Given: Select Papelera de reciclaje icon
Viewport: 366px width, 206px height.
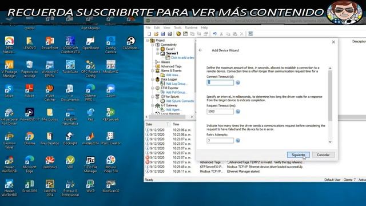Looking at the screenshot, I should click(29, 69).
